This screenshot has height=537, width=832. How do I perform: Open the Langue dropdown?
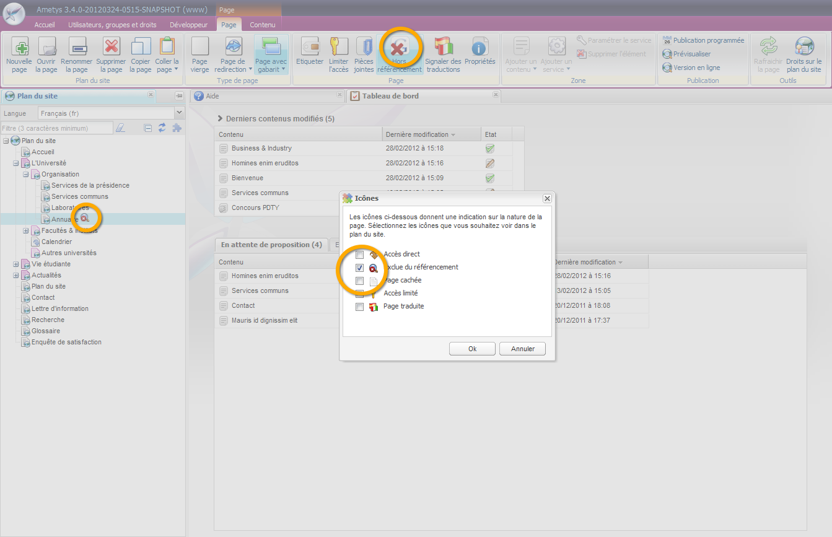(x=179, y=113)
